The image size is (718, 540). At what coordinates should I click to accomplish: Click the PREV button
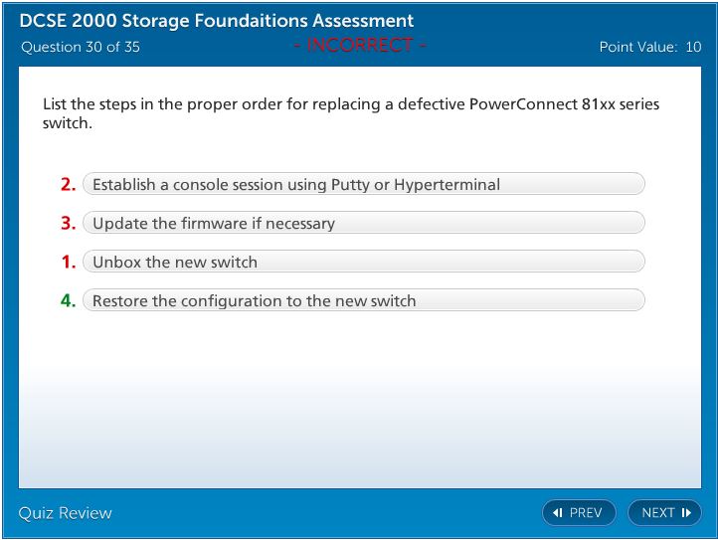pyautogui.click(x=579, y=513)
